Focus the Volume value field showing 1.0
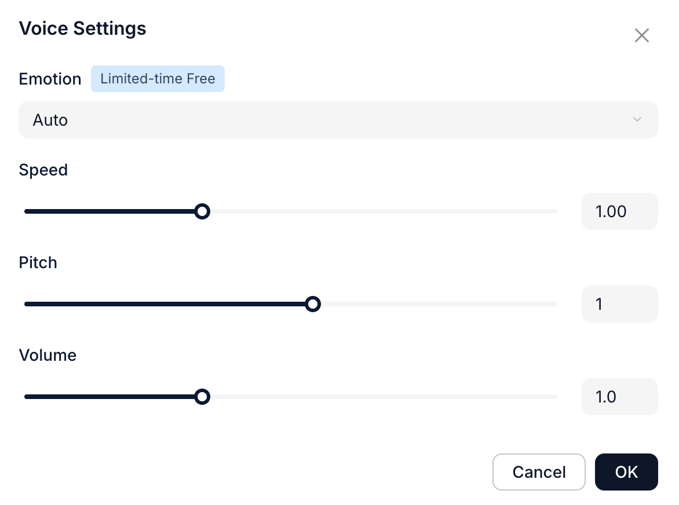 [619, 397]
